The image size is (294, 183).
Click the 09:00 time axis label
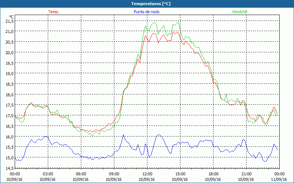pyautogui.click(x=114, y=174)
